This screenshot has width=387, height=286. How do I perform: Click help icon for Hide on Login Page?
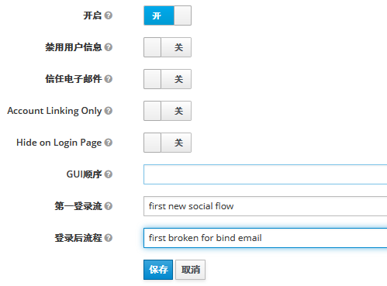pos(109,143)
